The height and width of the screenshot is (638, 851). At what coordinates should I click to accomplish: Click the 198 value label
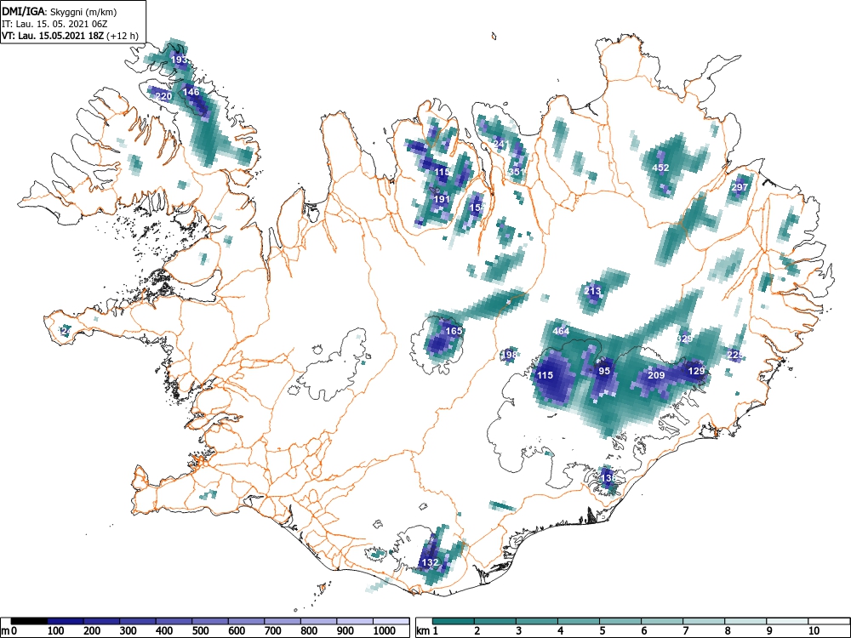(510, 355)
